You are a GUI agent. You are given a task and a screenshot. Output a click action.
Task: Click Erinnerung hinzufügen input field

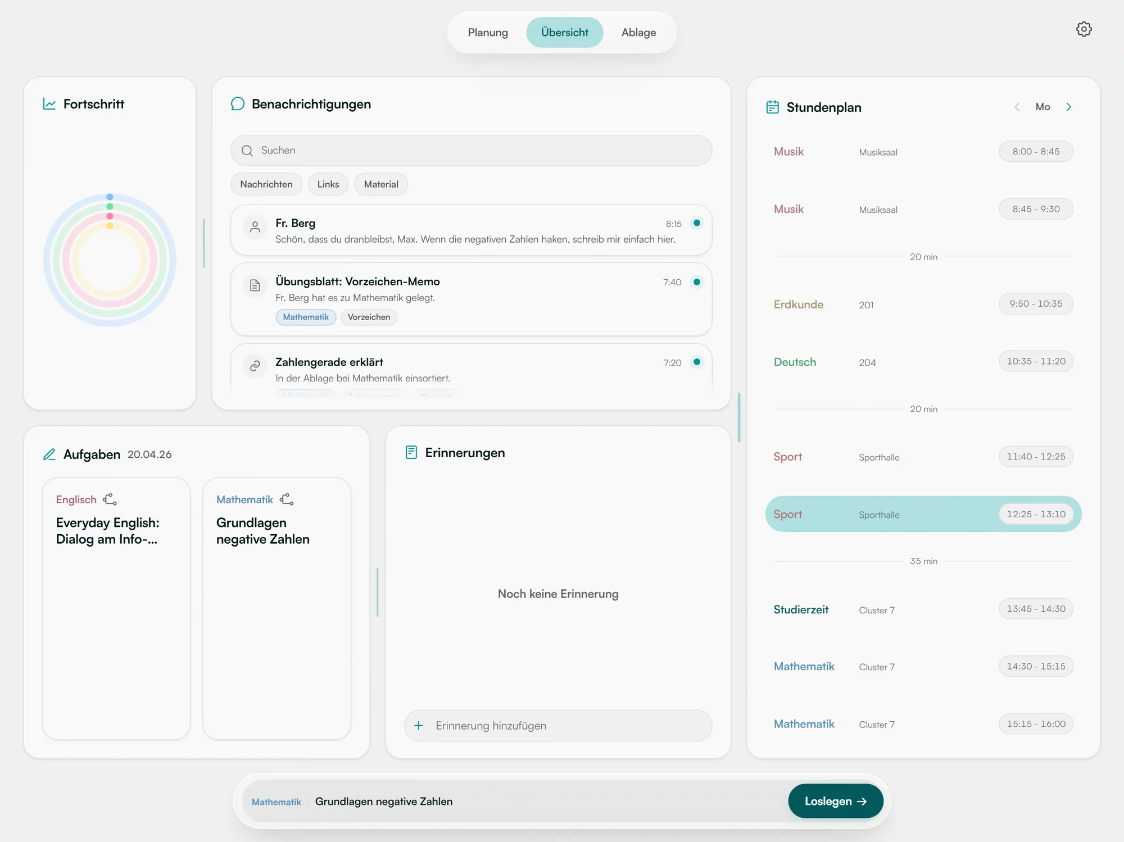click(x=558, y=725)
